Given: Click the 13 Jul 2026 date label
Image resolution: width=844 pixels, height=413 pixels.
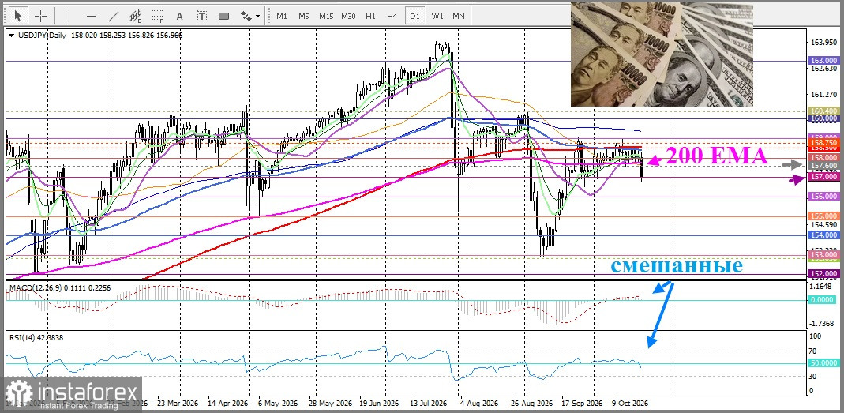Looking at the screenshot, I should pos(428,403).
